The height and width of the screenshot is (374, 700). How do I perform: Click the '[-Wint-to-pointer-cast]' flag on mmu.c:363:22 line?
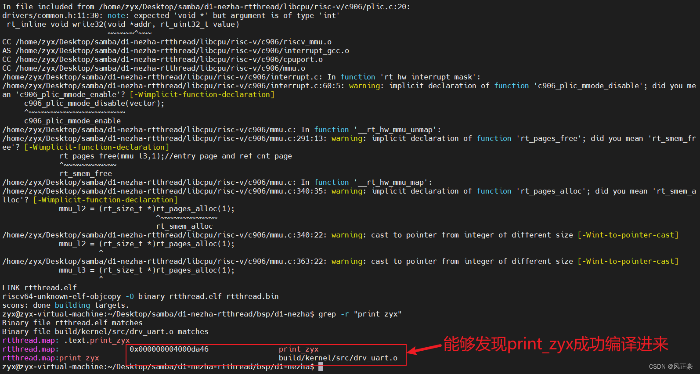628,261
